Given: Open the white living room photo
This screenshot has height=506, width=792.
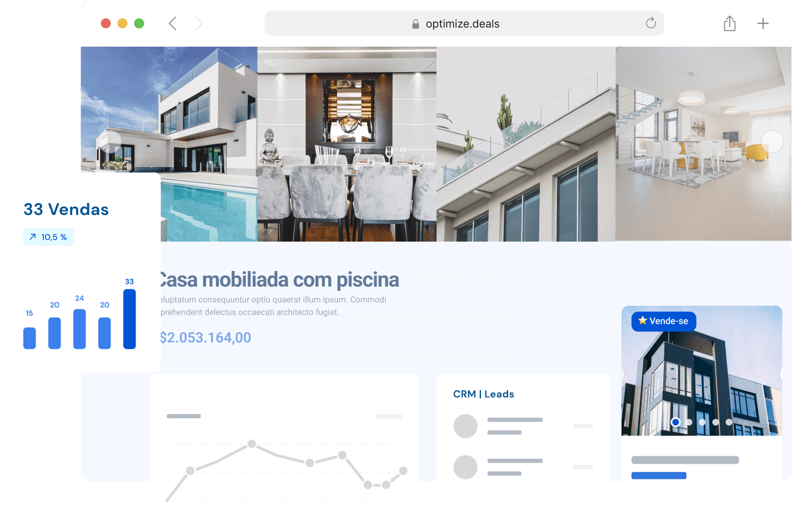Looking at the screenshot, I should (x=703, y=144).
